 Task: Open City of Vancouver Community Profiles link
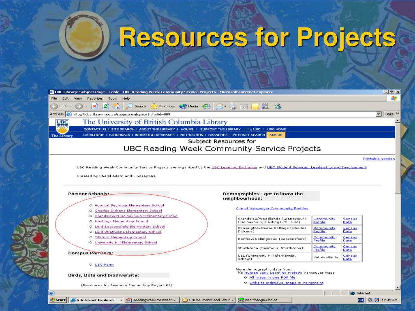tap(272, 209)
